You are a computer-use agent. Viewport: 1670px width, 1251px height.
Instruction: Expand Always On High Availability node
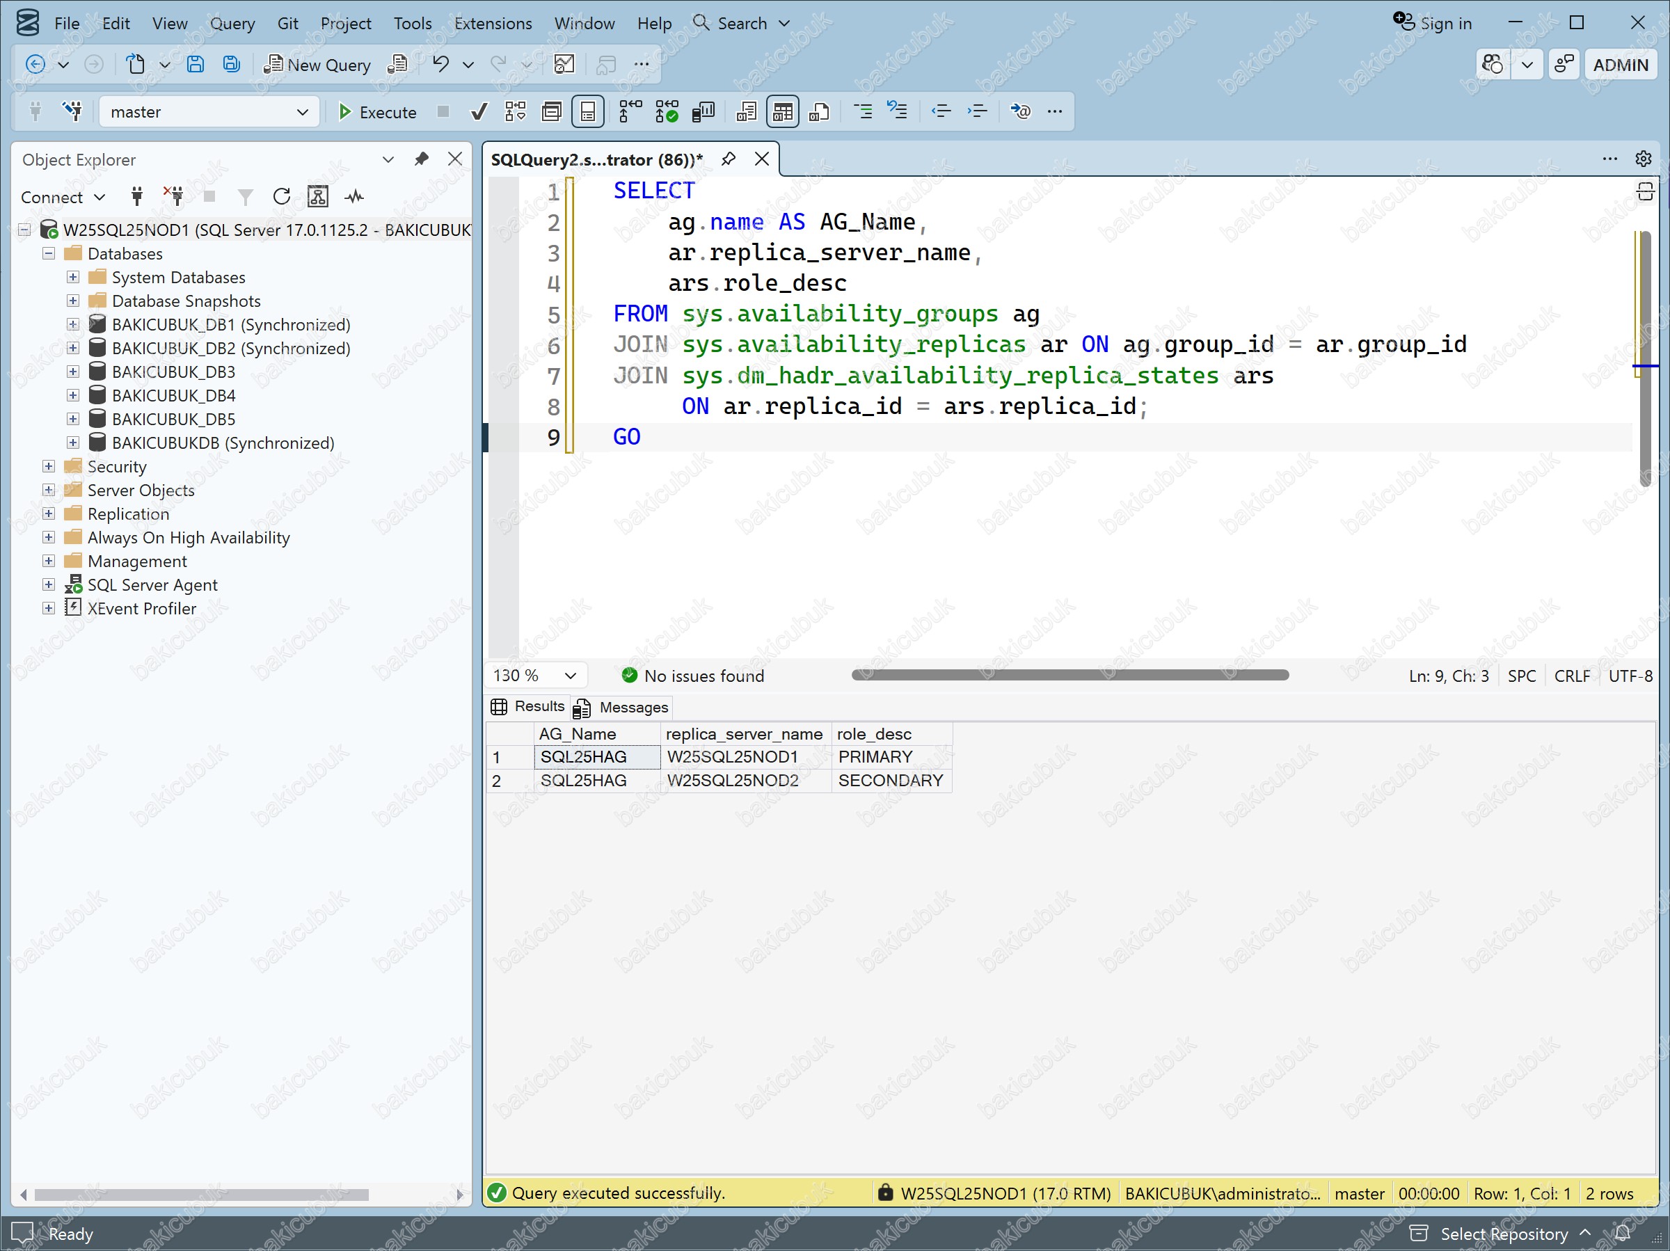click(49, 537)
